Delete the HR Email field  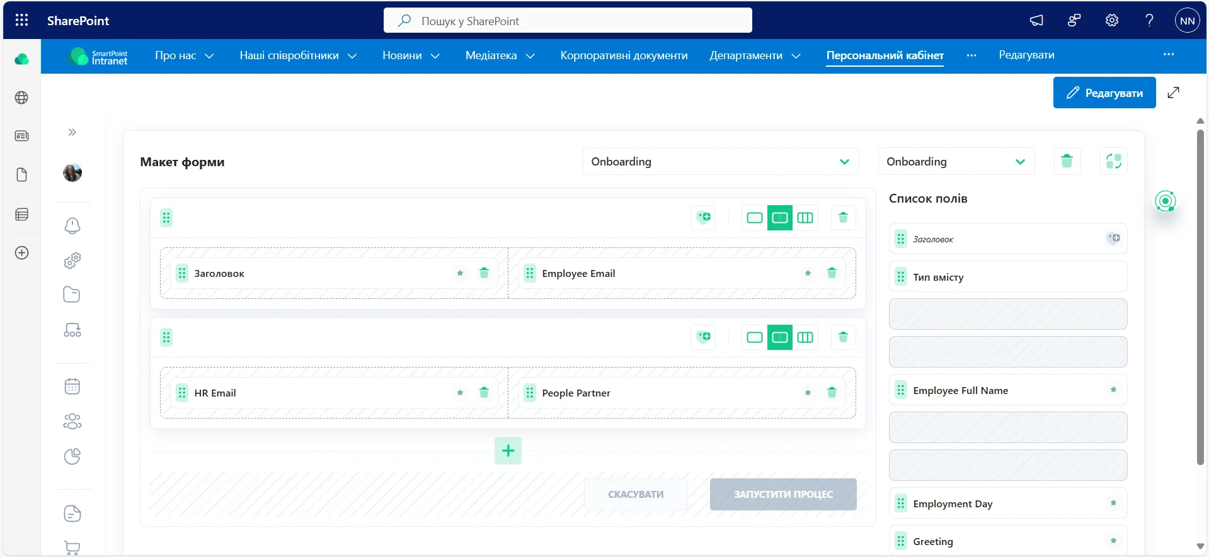[x=484, y=393]
